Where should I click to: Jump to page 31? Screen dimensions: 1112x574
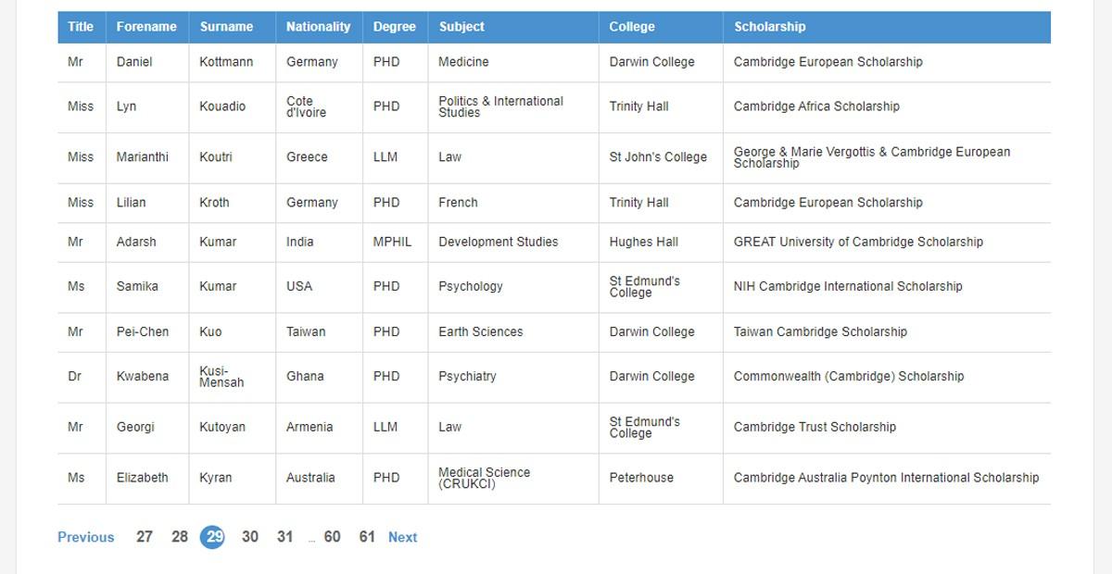tap(284, 537)
